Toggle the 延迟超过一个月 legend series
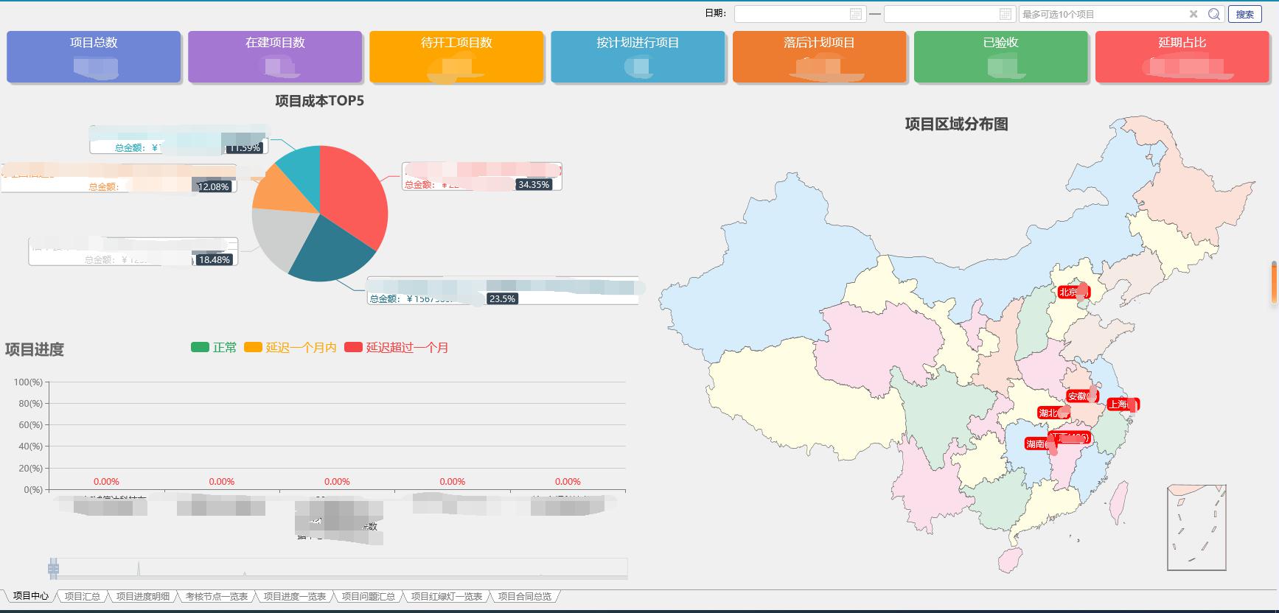The width and height of the screenshot is (1279, 613). click(x=397, y=348)
